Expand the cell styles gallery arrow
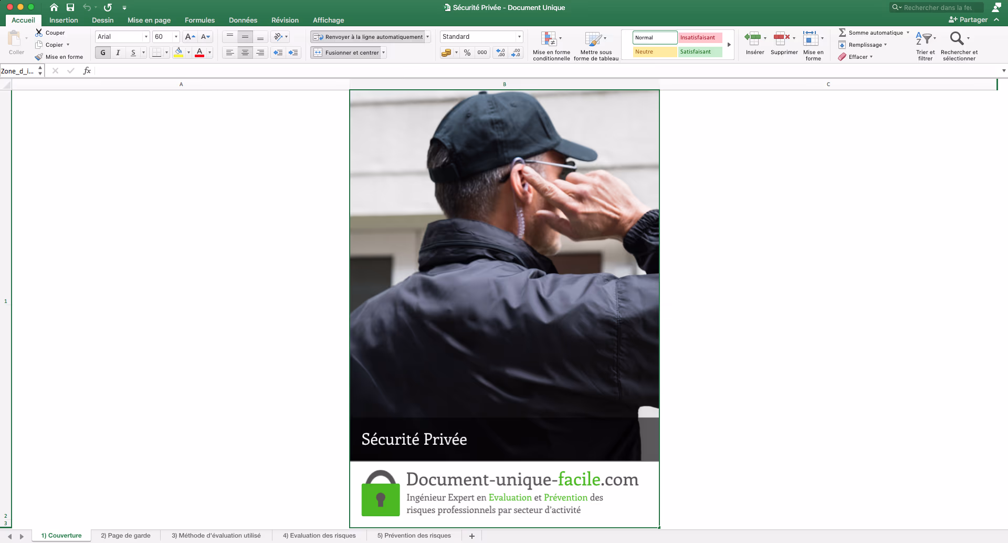 729,45
